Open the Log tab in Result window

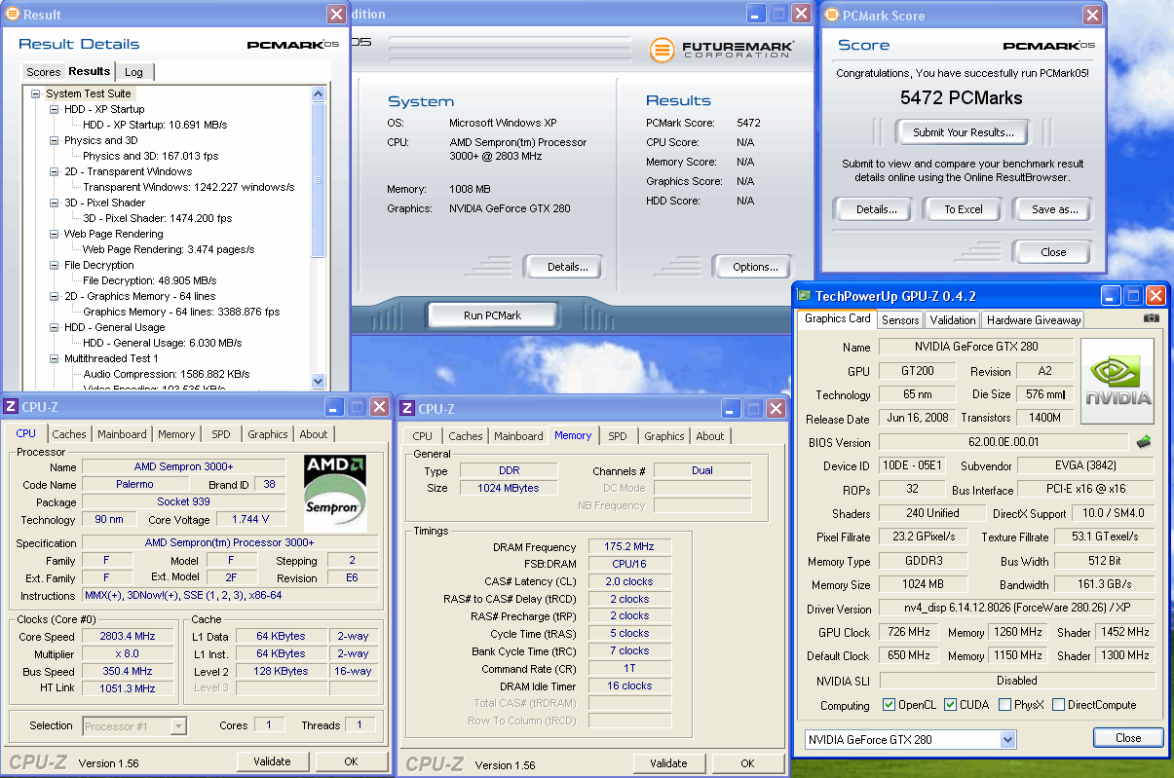point(133,72)
